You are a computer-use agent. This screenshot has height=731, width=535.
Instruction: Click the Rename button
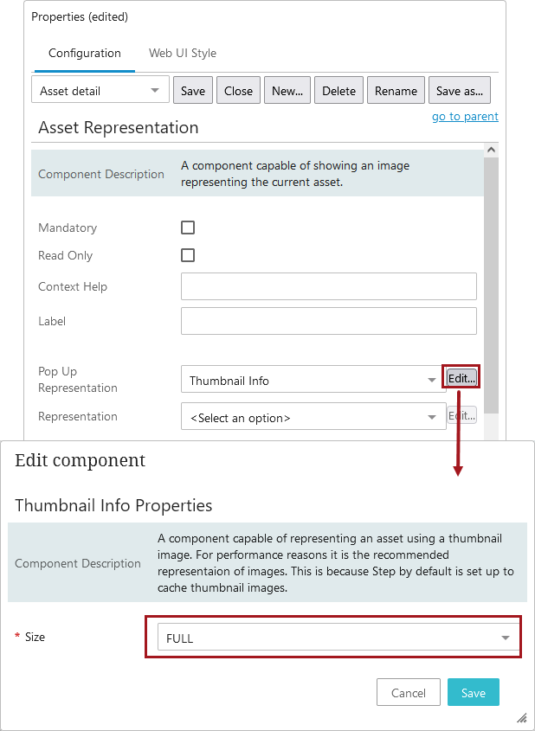pos(396,89)
